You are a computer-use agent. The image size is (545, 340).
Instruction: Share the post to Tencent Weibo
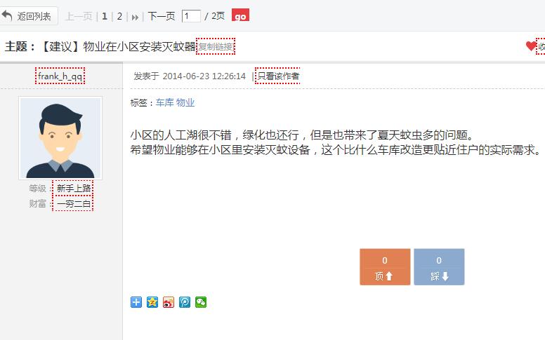point(185,302)
